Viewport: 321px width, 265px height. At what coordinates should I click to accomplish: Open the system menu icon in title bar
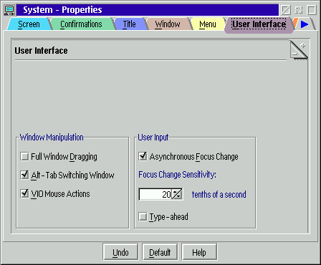[x=10, y=10]
